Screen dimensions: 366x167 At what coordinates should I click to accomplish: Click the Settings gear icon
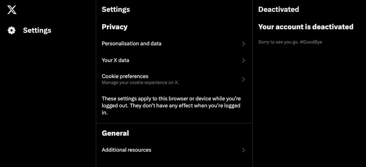click(x=11, y=30)
